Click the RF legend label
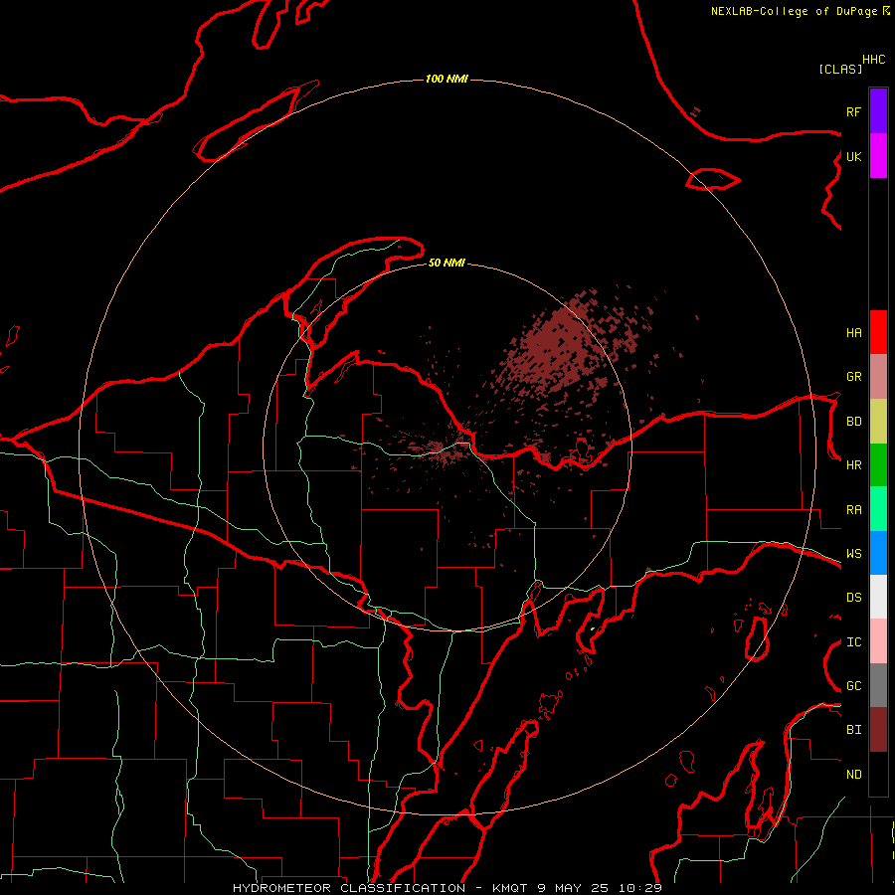This screenshot has width=895, height=895. coord(854,111)
